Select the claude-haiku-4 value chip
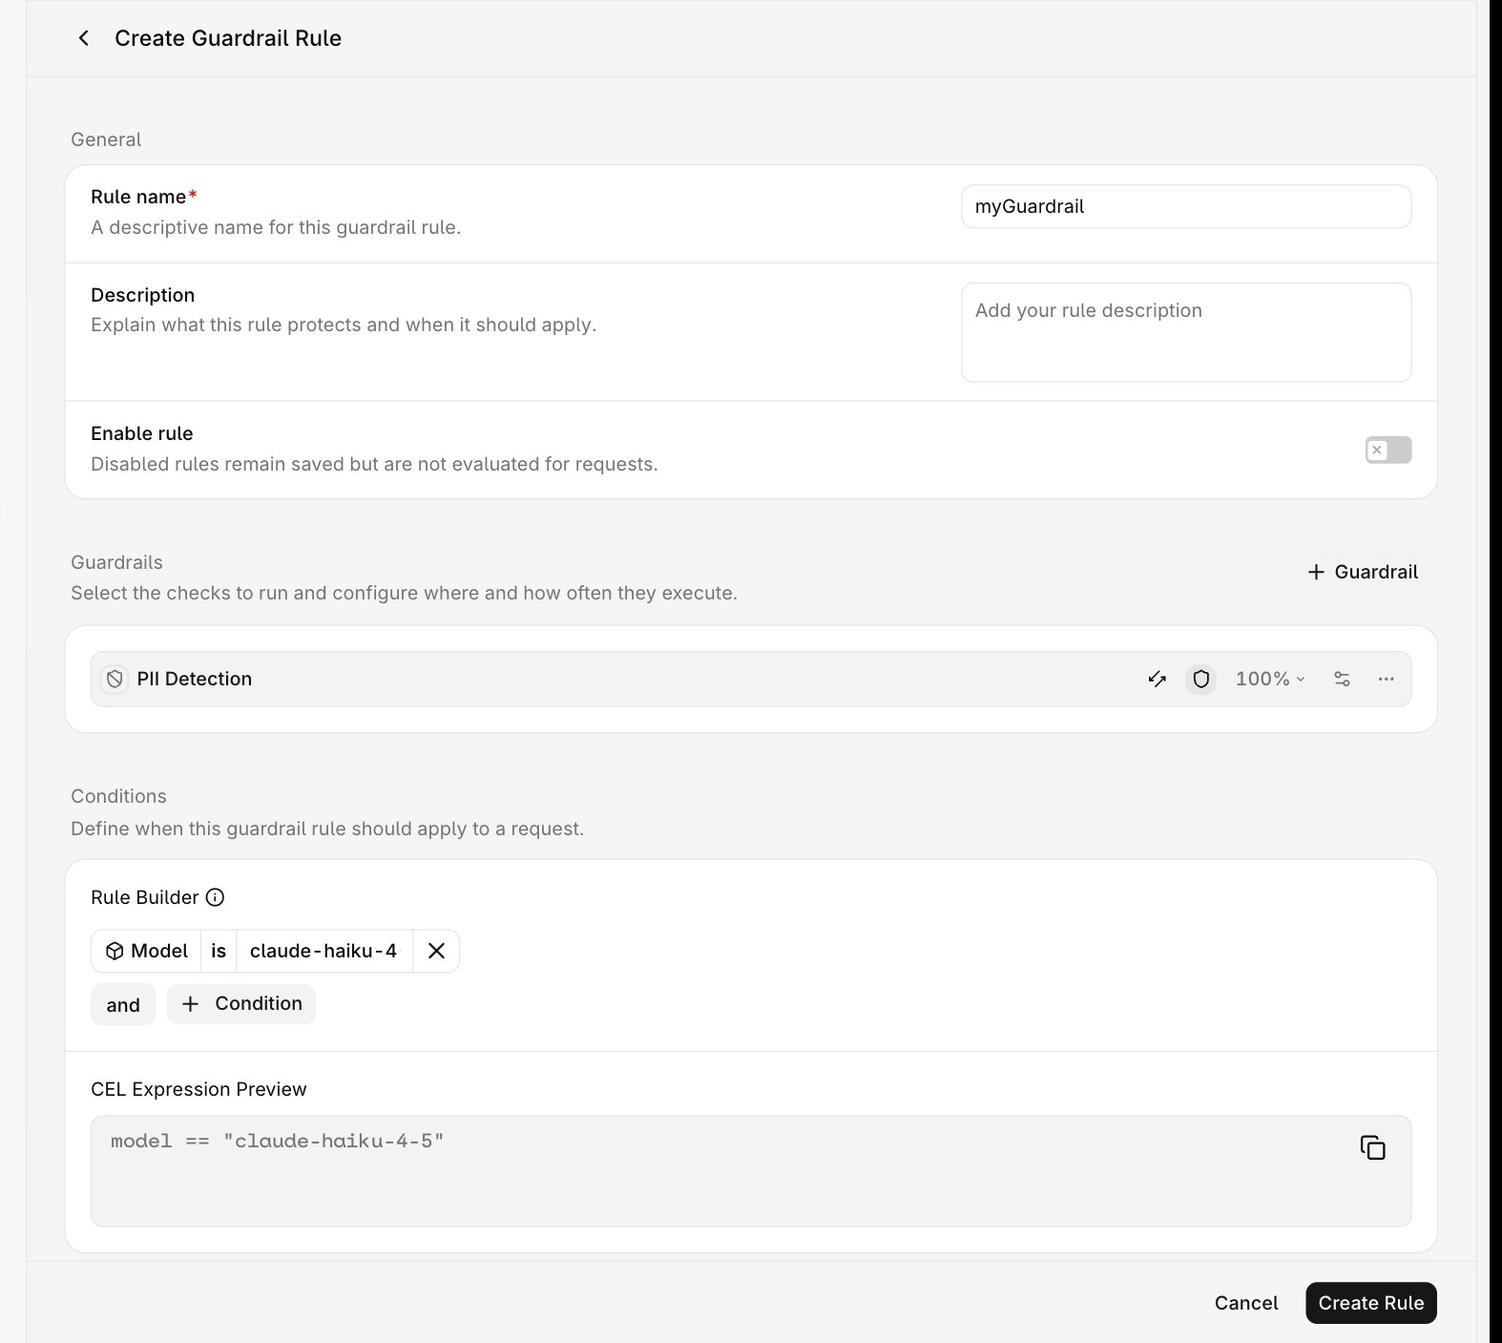Image resolution: width=1502 pixels, height=1343 pixels. click(x=323, y=951)
